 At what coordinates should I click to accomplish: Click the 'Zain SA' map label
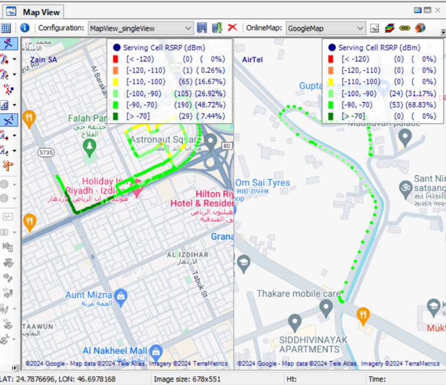click(x=43, y=60)
